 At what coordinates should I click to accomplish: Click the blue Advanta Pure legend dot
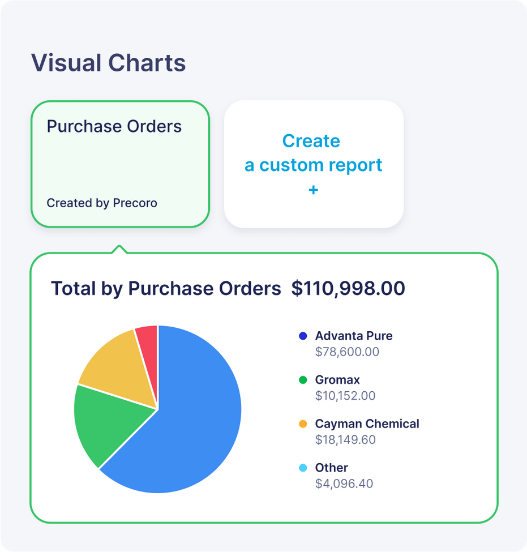(x=302, y=335)
